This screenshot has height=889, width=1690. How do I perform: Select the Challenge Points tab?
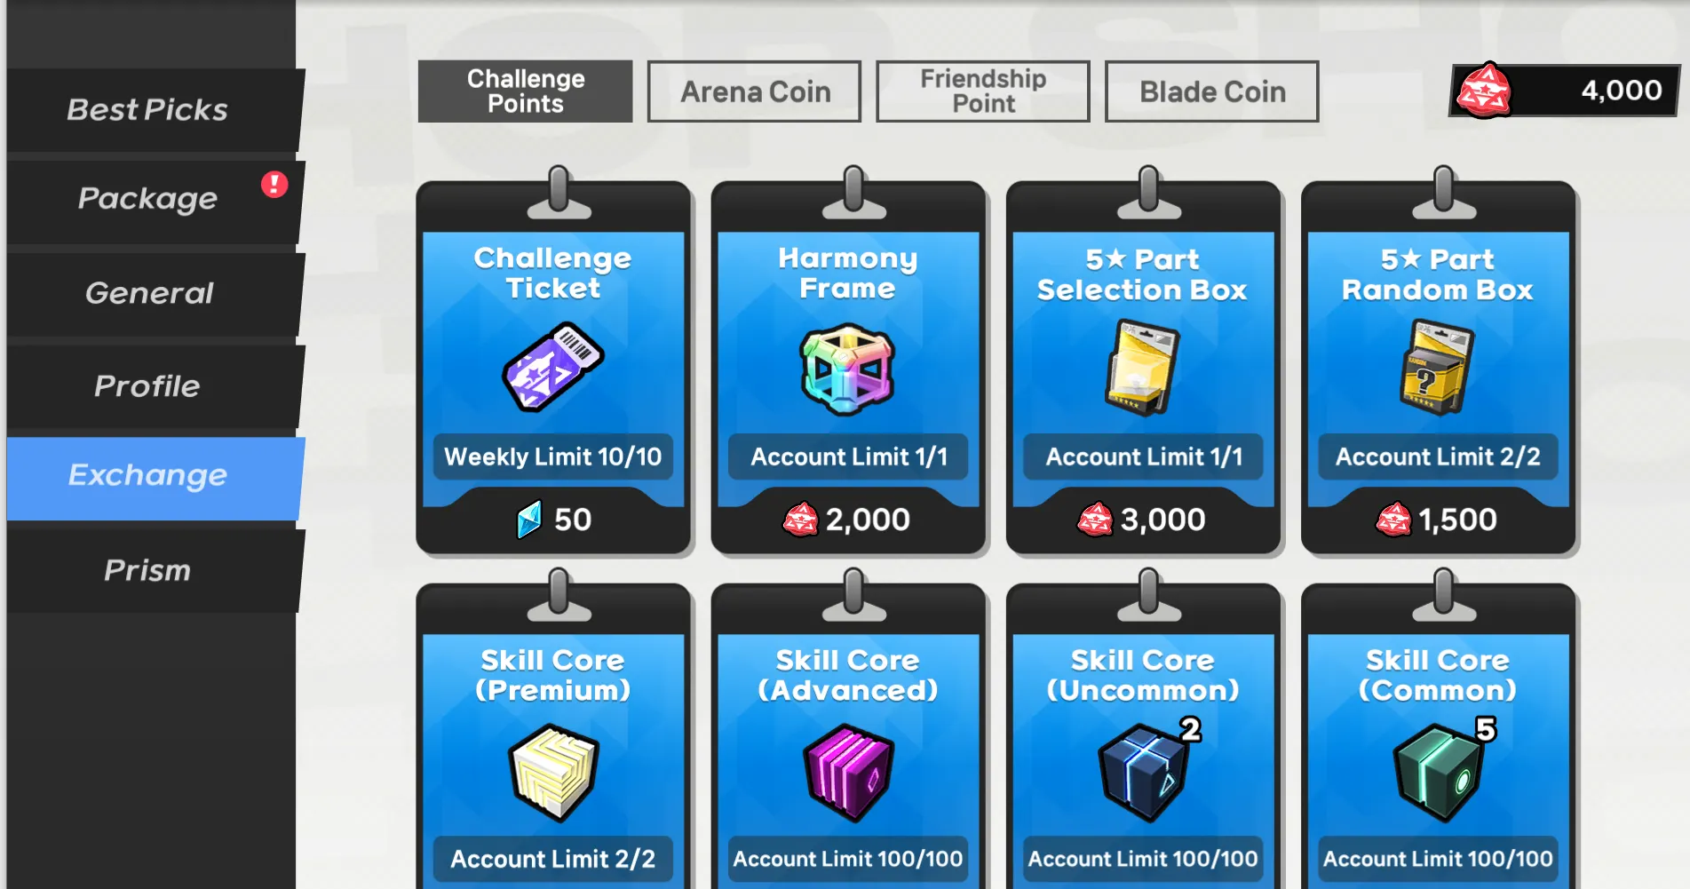526,91
